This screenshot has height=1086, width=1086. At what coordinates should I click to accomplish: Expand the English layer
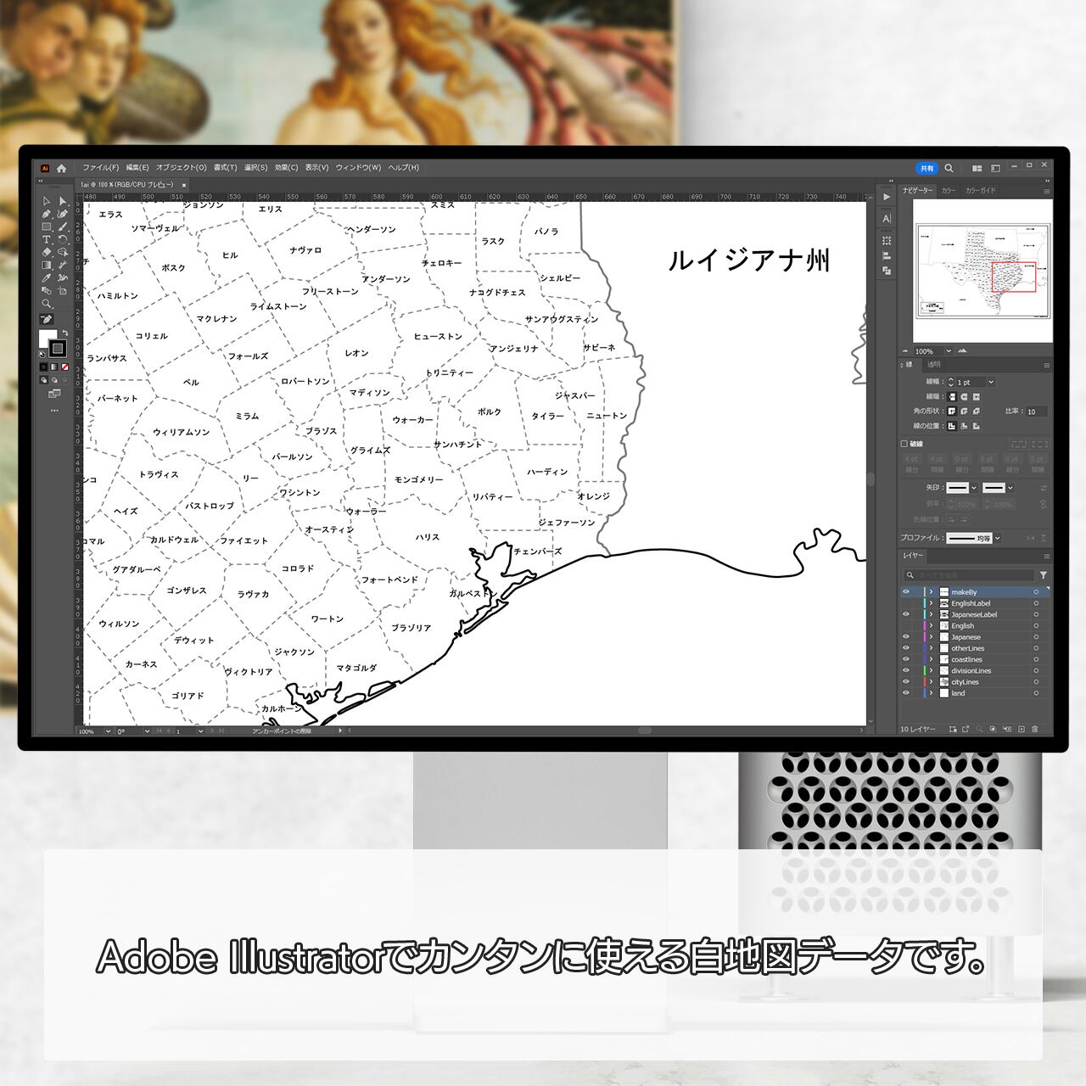(x=931, y=625)
